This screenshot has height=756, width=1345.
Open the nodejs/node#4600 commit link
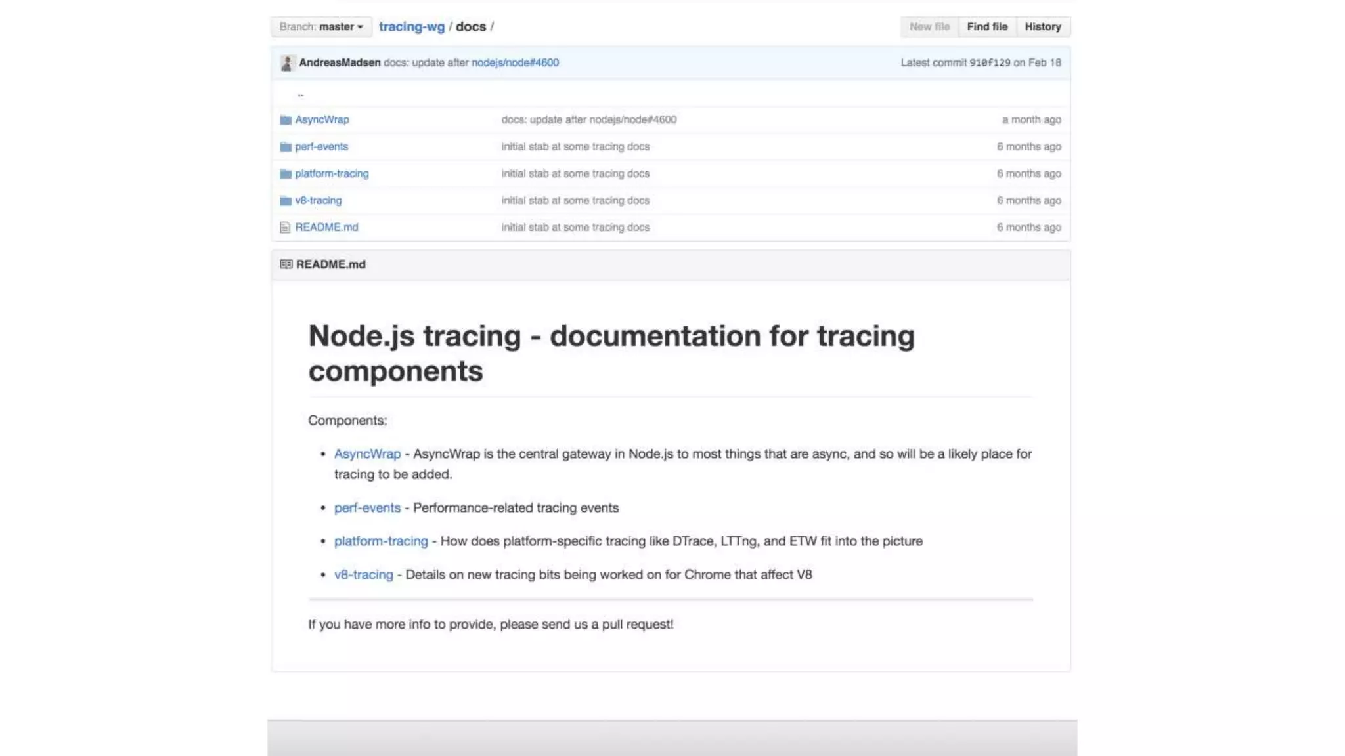[515, 63]
